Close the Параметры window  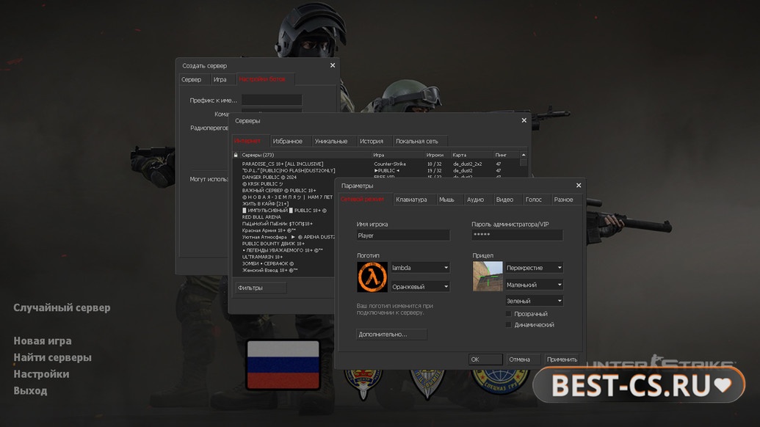tap(578, 186)
